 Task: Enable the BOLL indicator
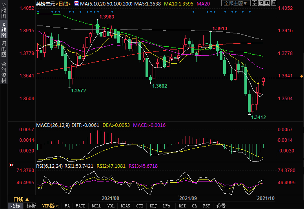click(96, 206)
